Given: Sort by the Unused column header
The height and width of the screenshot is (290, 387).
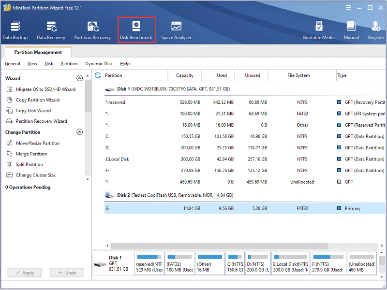Looking at the screenshot, I should point(252,75).
